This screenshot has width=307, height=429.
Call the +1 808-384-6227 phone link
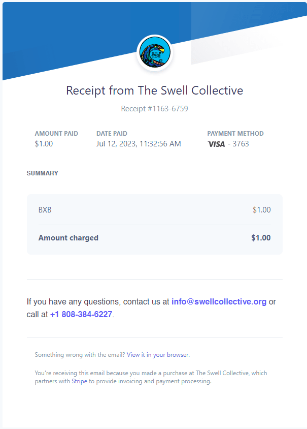[x=81, y=314]
